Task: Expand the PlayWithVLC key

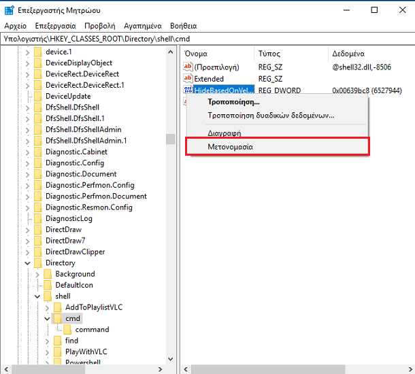Action: tap(47, 352)
